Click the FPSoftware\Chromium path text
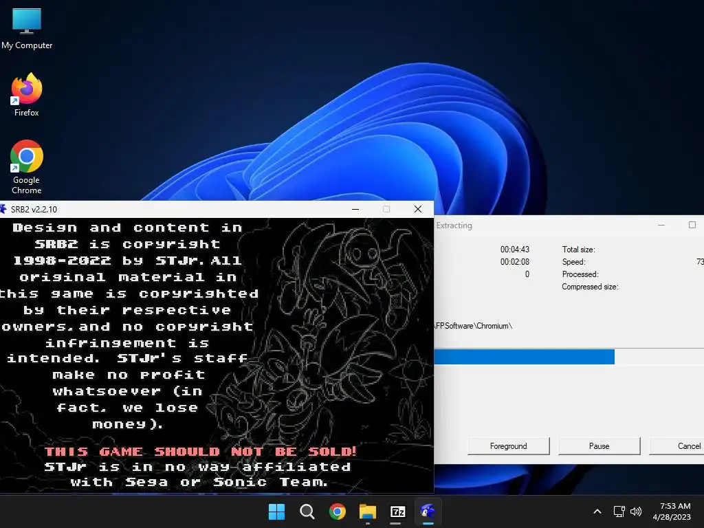704x528 pixels. point(473,326)
